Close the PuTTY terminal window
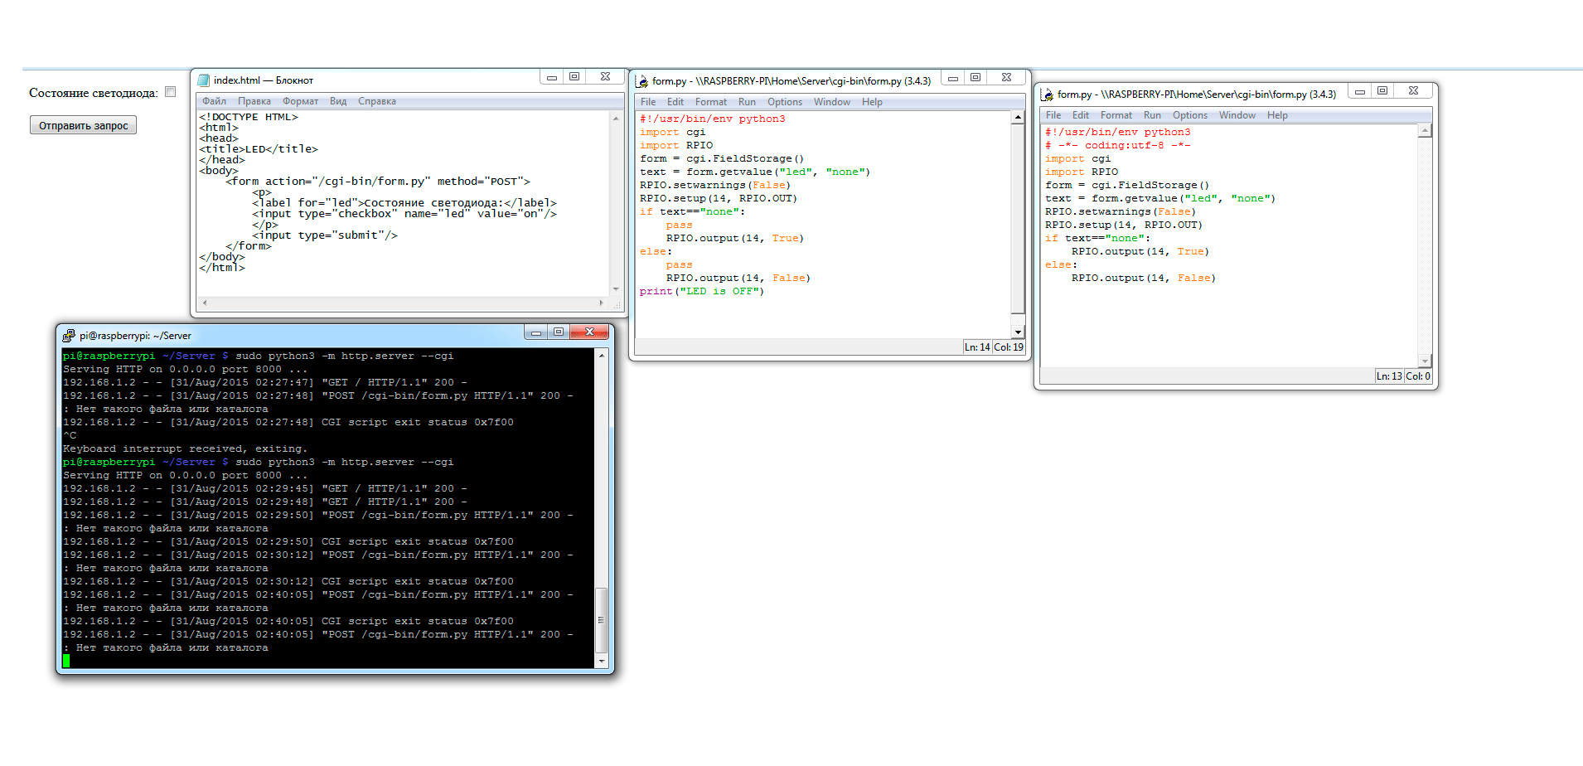The height and width of the screenshot is (766, 1583). click(x=589, y=332)
